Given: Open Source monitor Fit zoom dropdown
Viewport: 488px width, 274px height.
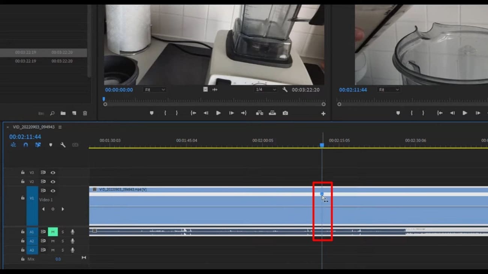Looking at the screenshot, I should 154,90.
